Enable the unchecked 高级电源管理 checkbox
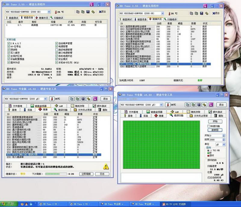 [57, 50]
